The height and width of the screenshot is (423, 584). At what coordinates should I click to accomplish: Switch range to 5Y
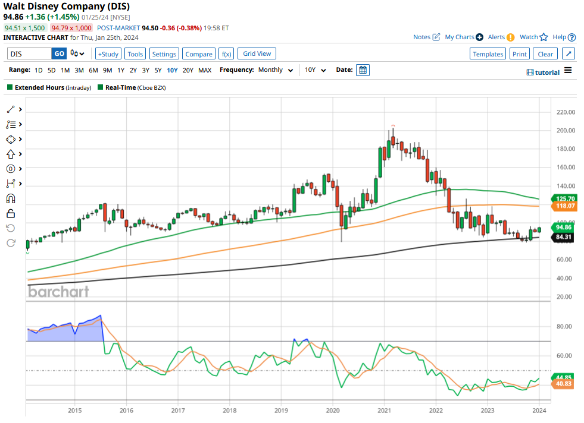[x=158, y=70]
